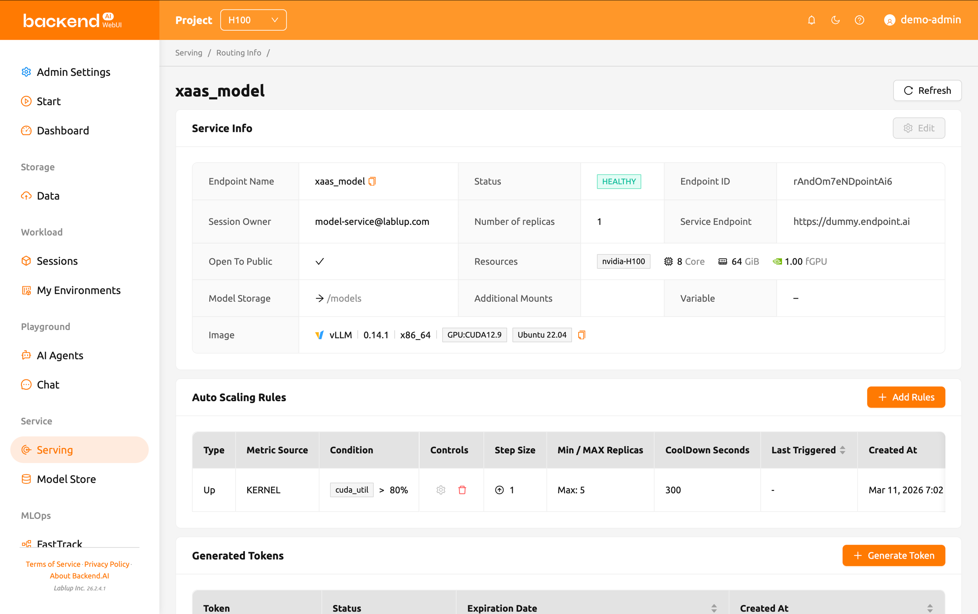This screenshot has height=614, width=978.
Task: Click the backend.AI WebUI logo
Action: tap(72, 20)
